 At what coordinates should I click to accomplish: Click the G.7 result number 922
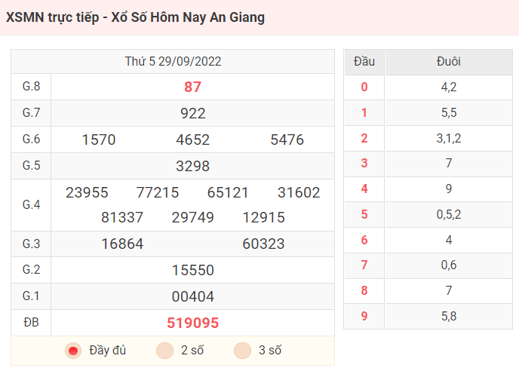(x=192, y=113)
